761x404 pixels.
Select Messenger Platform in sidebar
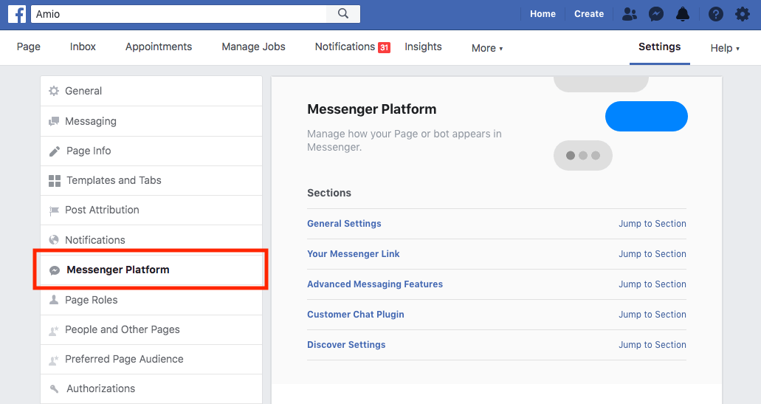[151, 270]
